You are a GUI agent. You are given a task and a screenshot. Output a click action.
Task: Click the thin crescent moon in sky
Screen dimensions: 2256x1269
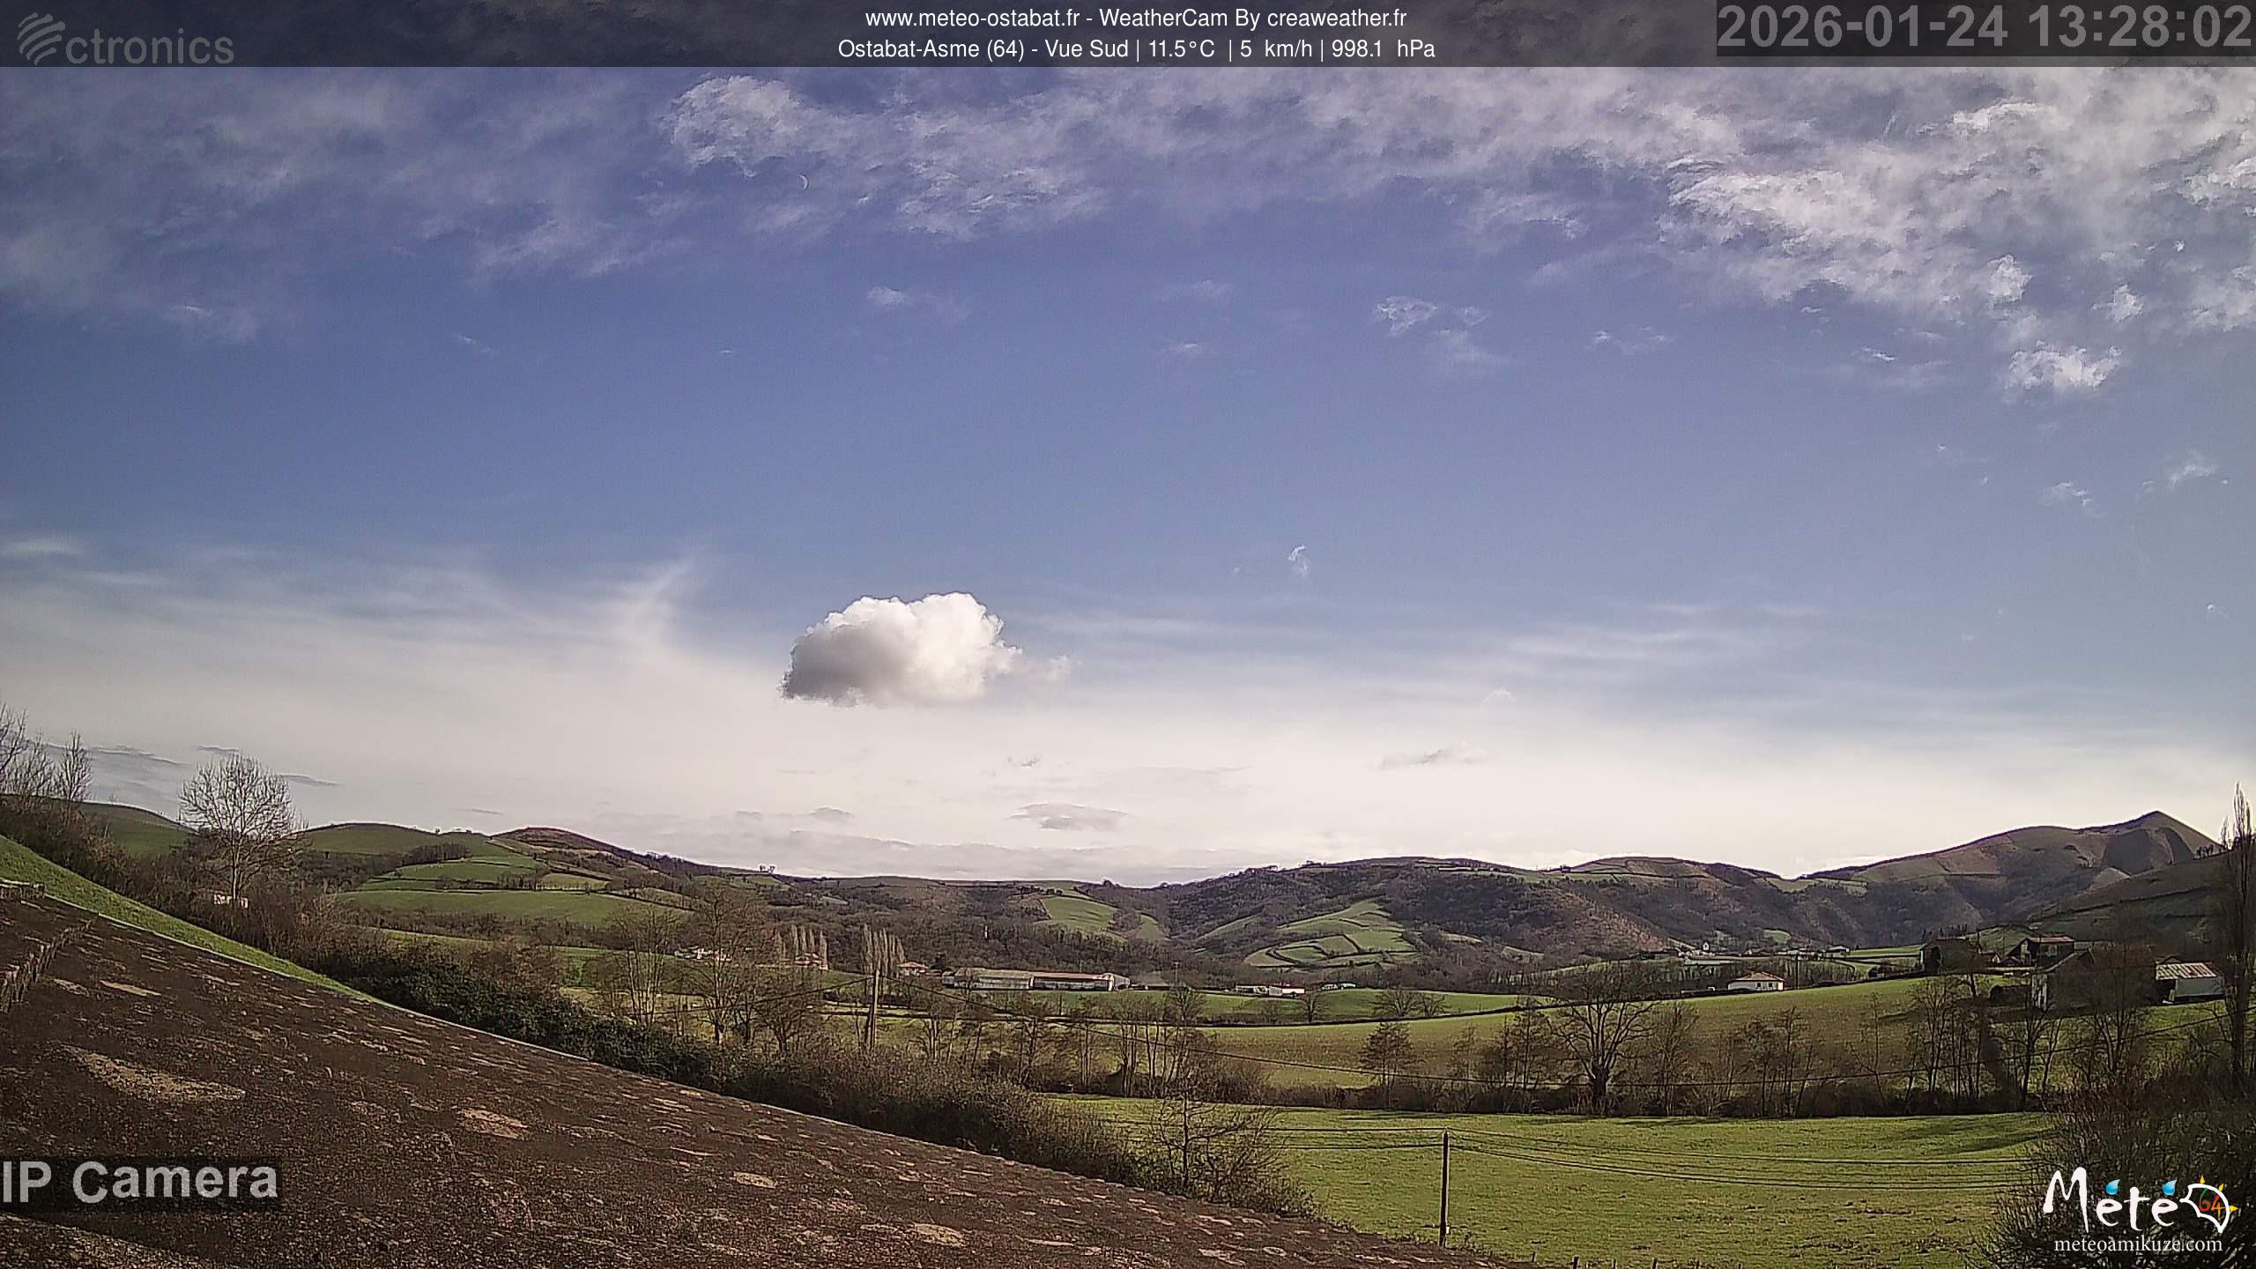[x=803, y=182]
